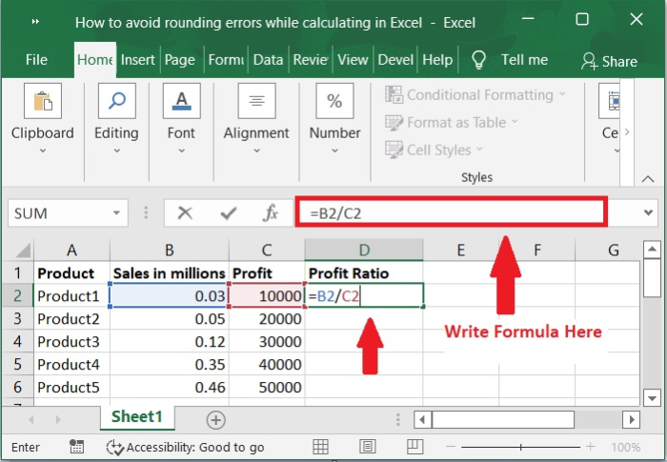Select cell with value 0.46
Image resolution: width=667 pixels, height=462 pixels.
click(170, 387)
